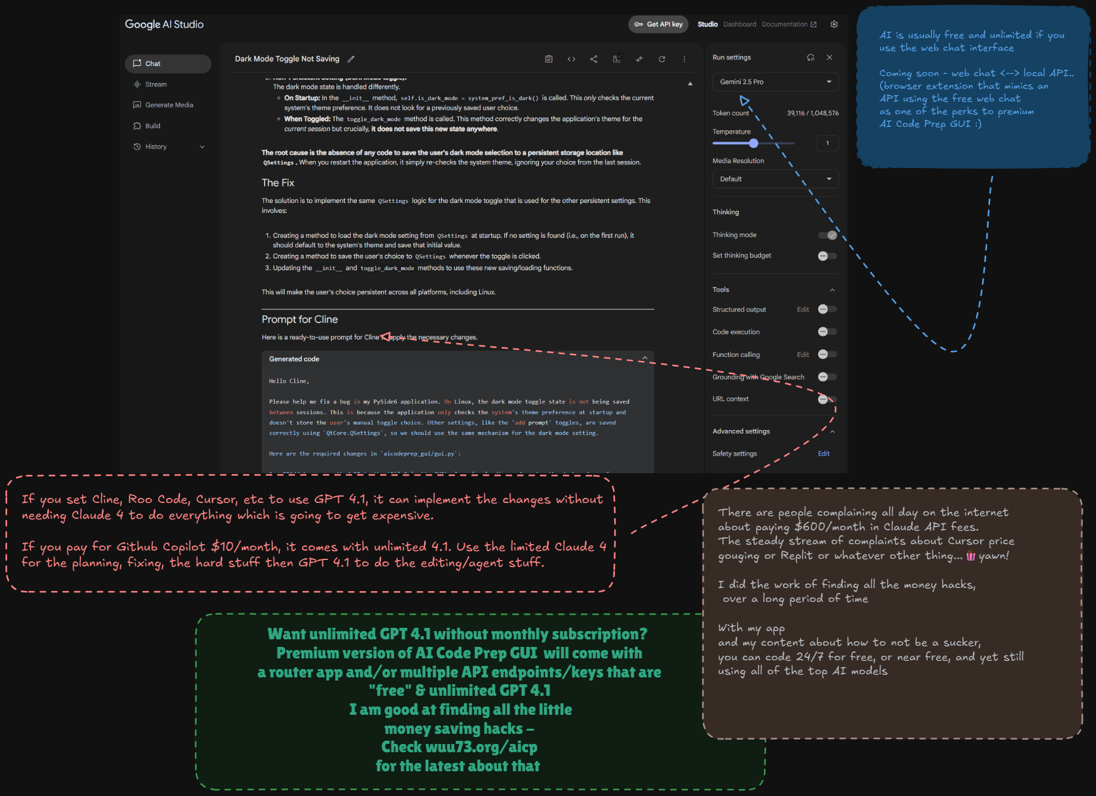
Task: Copy prompt using the clipboard icon
Action: [x=548, y=58]
